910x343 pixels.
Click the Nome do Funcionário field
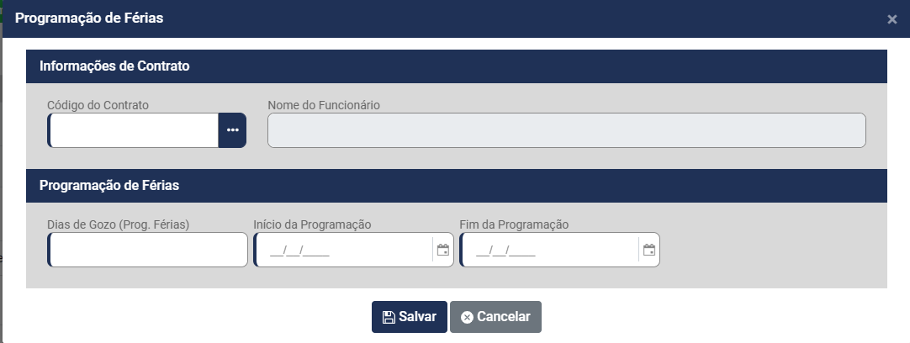coord(566,130)
